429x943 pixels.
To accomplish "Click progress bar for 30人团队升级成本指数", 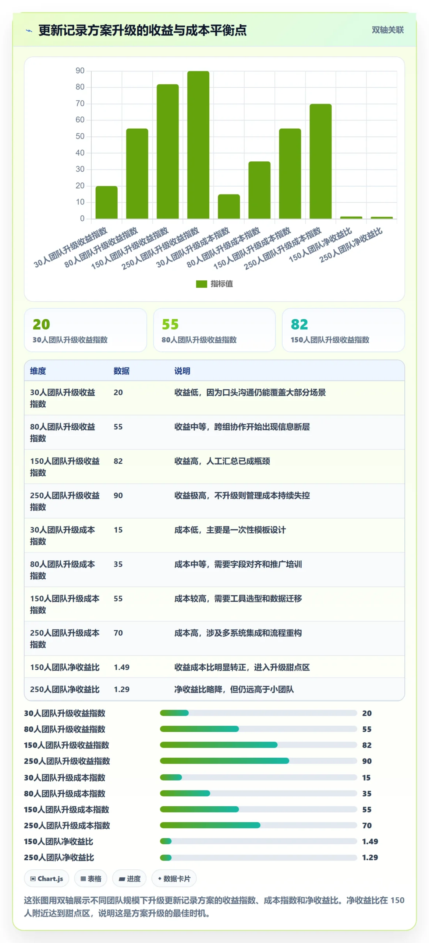I will [258, 777].
